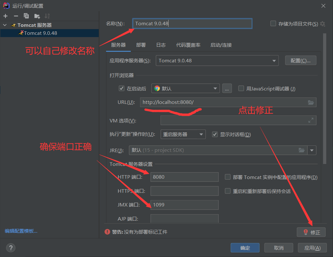Remove configuration with minus icon
The height and width of the screenshot is (257, 333).
[x=16, y=16]
